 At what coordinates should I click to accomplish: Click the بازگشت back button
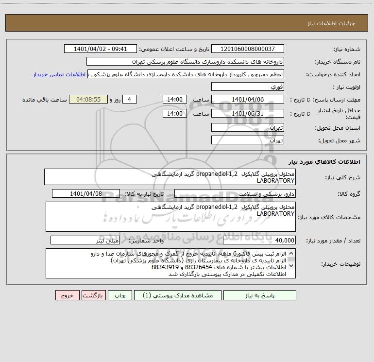pyautogui.click(x=93, y=295)
